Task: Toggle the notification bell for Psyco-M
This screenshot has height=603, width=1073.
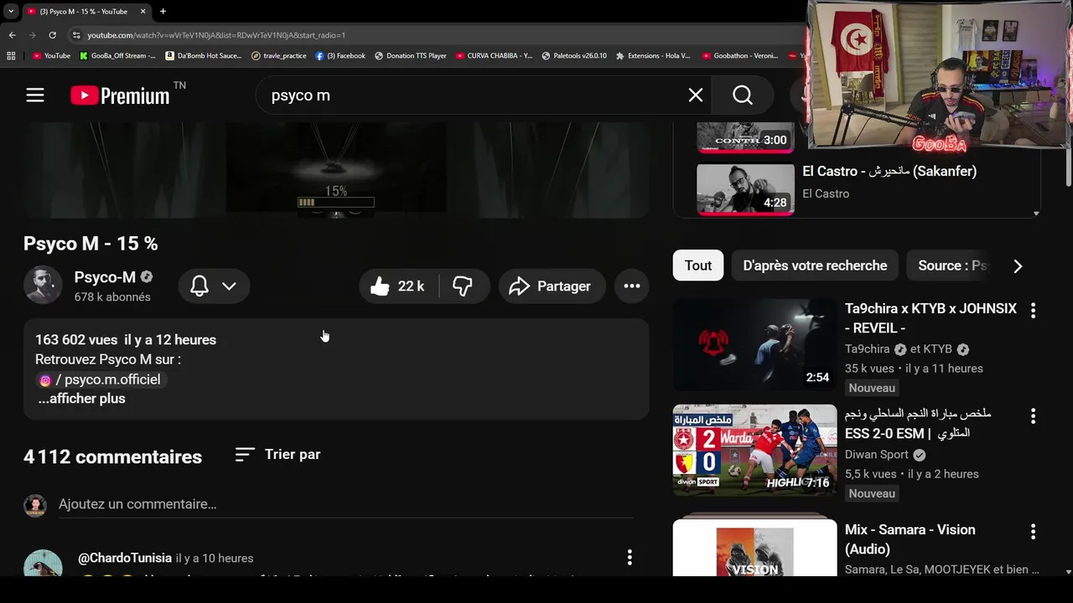Action: (200, 286)
